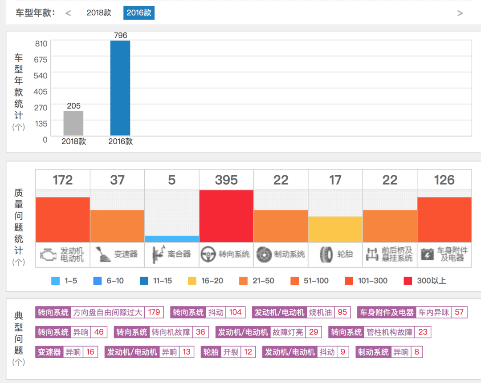The image size is (481, 383).
Task: Click the 101–300 legend color swatch
Action: 349,281
